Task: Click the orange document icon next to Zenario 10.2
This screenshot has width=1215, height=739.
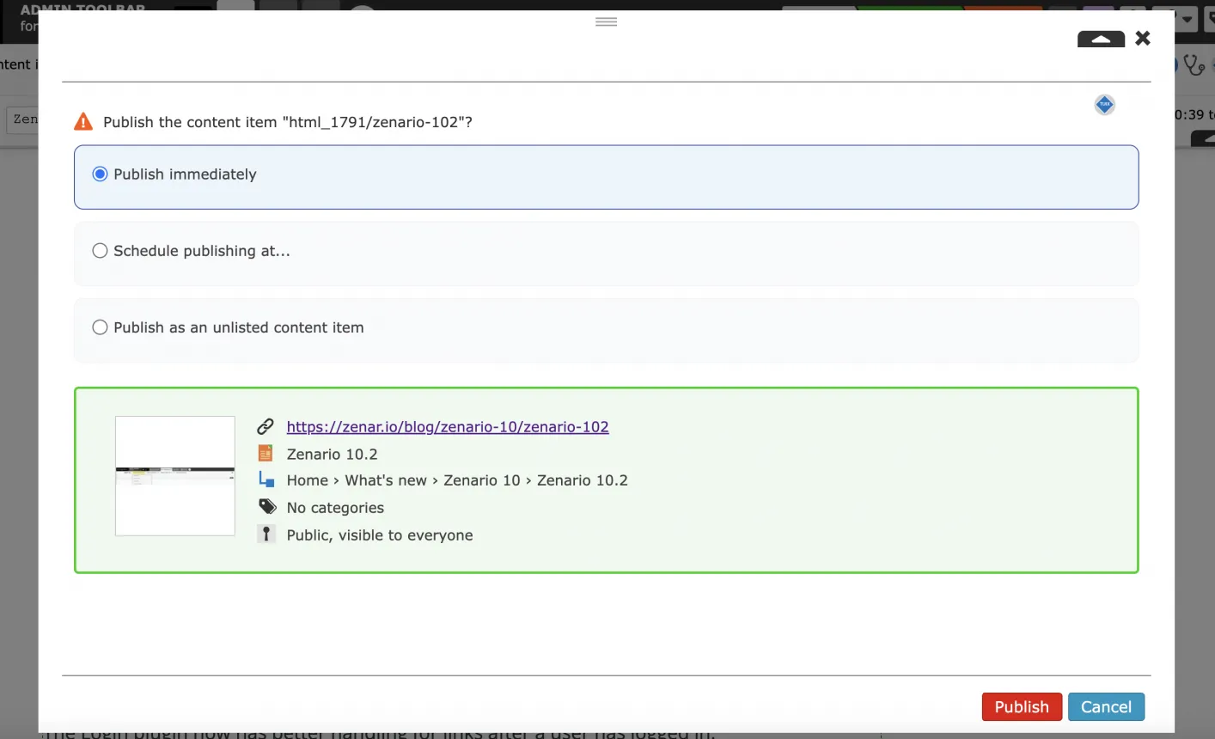Action: (266, 453)
